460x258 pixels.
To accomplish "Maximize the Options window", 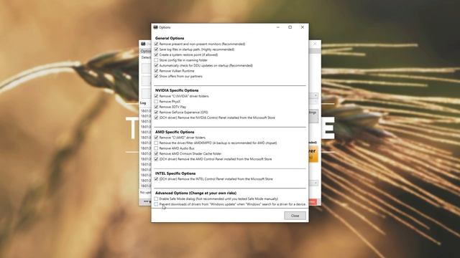I will [290, 27].
